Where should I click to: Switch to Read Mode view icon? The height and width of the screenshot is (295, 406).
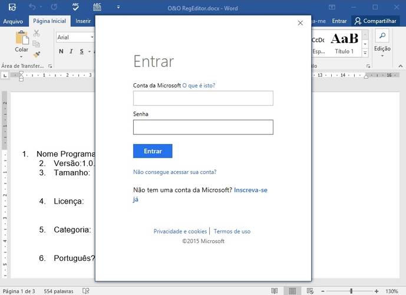pos(275,291)
